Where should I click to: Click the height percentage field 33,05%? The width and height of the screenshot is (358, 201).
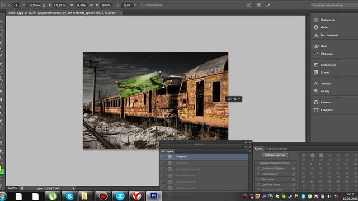click(106, 5)
